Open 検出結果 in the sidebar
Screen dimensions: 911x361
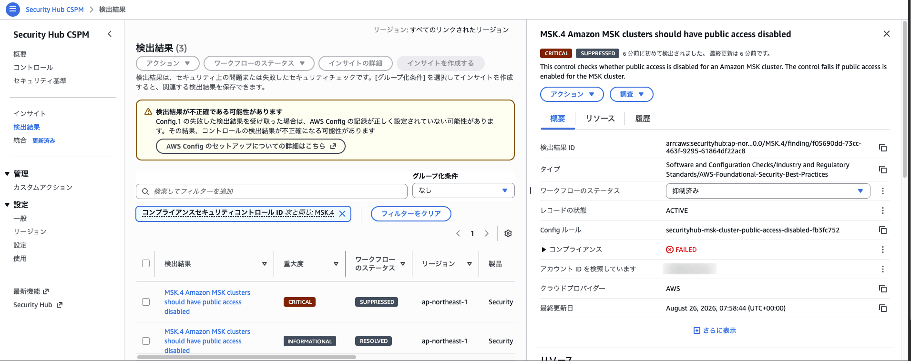click(x=27, y=127)
